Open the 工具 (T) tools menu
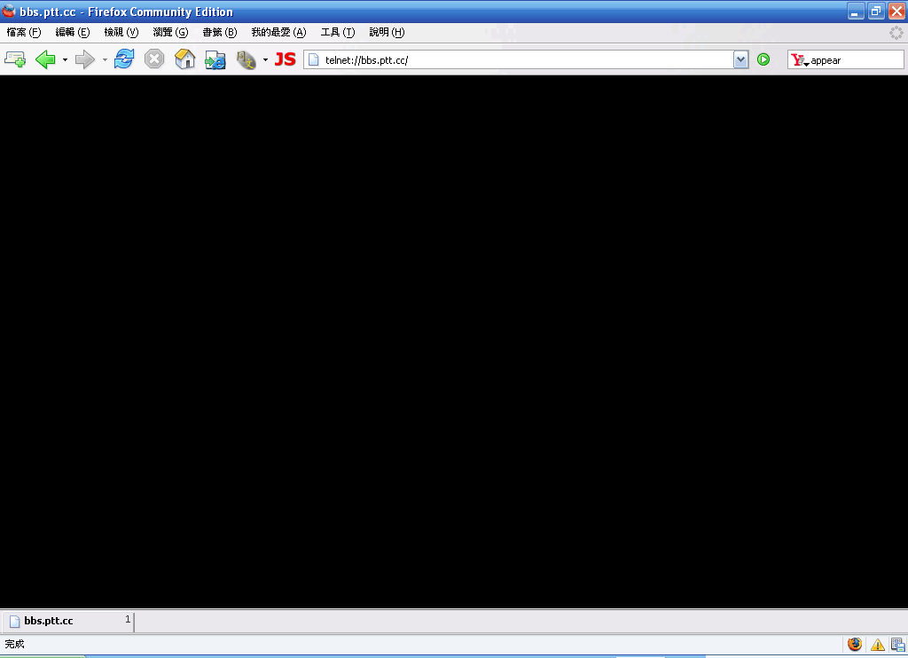Viewport: 908px width, 658px height. coord(337,32)
